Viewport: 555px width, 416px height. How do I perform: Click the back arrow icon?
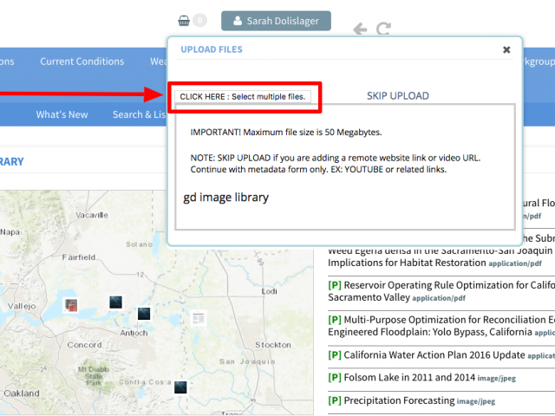point(360,29)
